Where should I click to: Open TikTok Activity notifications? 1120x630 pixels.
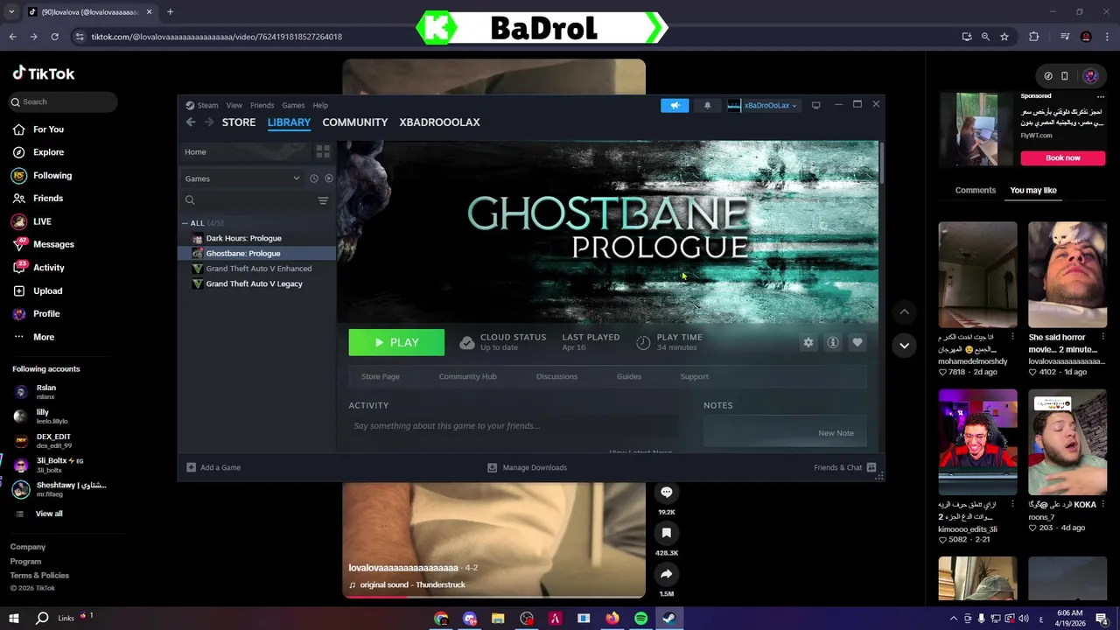point(49,268)
